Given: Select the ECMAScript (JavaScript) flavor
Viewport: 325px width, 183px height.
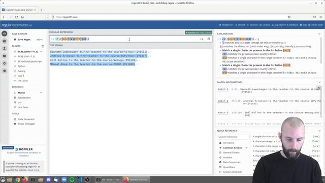Looking at the screenshot, I should click(30, 62).
